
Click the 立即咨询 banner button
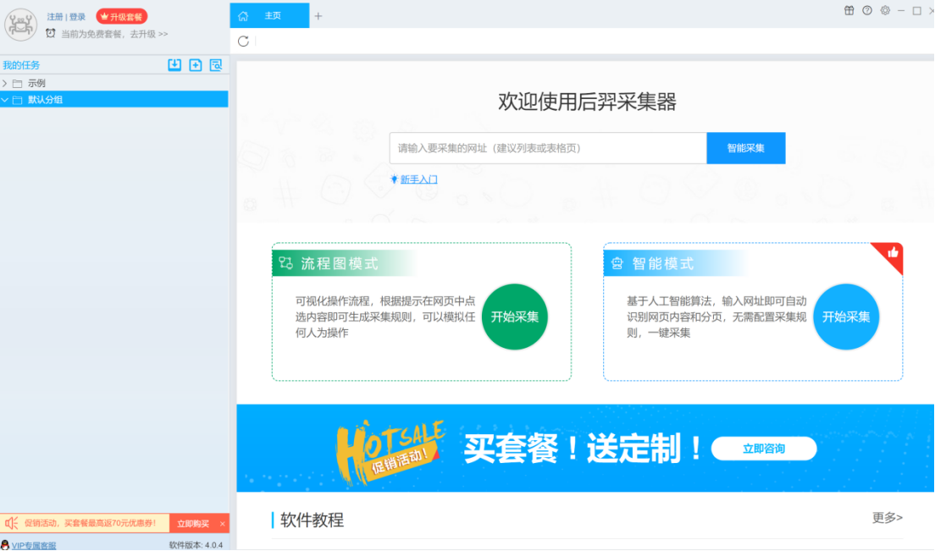764,449
